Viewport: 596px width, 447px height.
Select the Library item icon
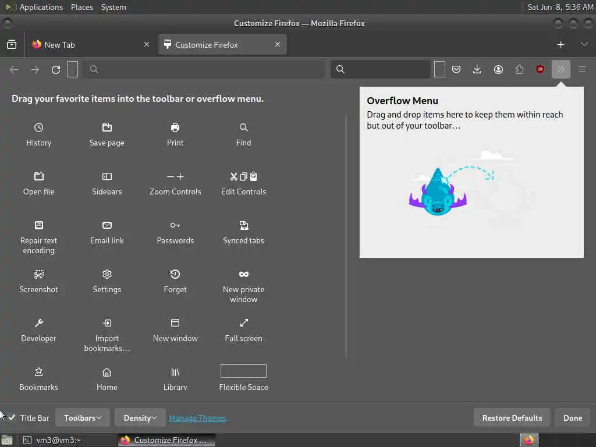[x=175, y=372]
